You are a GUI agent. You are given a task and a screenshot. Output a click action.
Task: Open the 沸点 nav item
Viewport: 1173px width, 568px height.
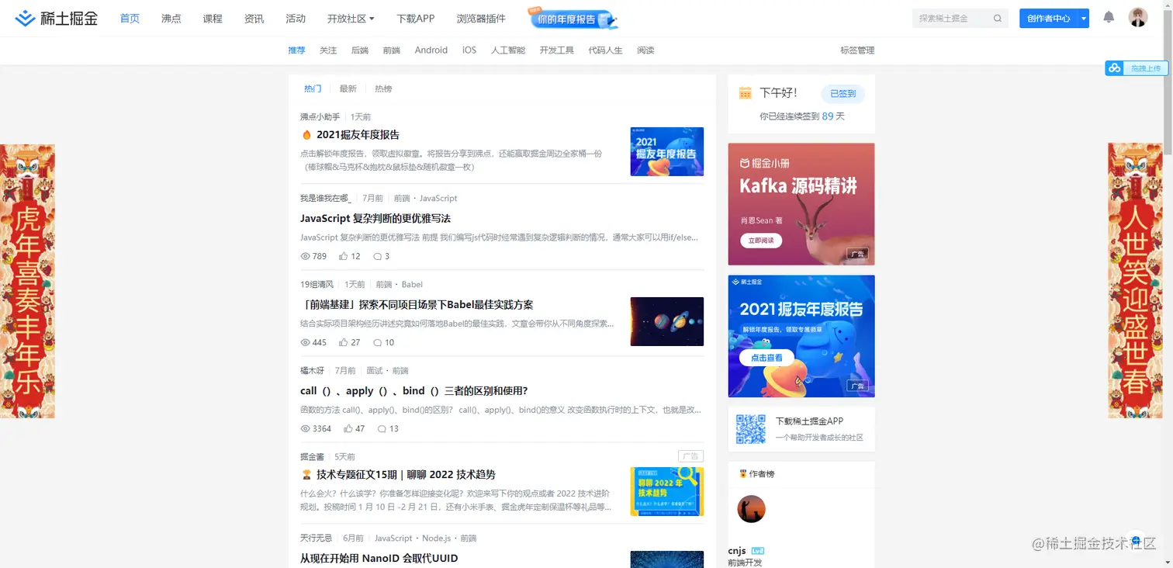[x=171, y=19]
